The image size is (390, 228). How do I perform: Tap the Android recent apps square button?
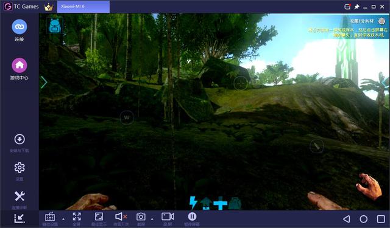point(381,219)
